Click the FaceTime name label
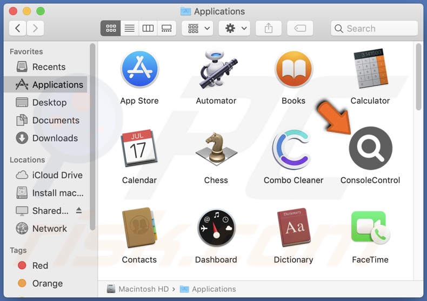This screenshot has height=301, width=427. [370, 259]
